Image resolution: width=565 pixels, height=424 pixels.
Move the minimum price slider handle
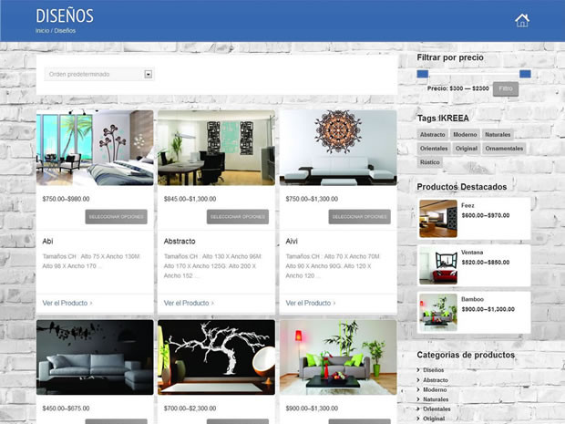(423, 74)
